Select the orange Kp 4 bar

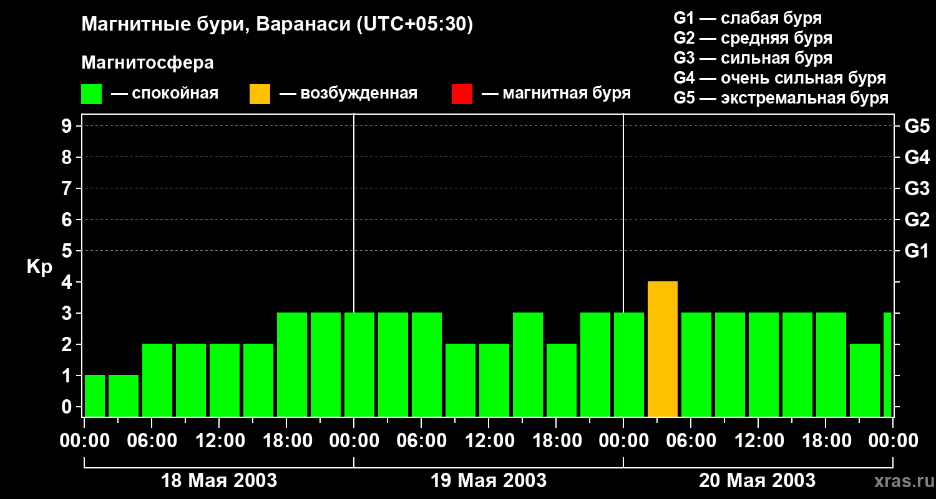(663, 349)
